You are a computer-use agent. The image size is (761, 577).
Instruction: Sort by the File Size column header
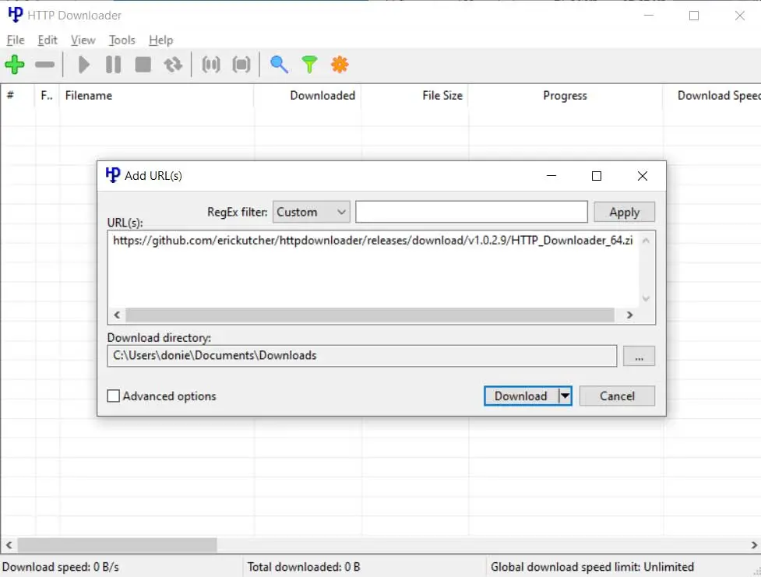pos(415,96)
